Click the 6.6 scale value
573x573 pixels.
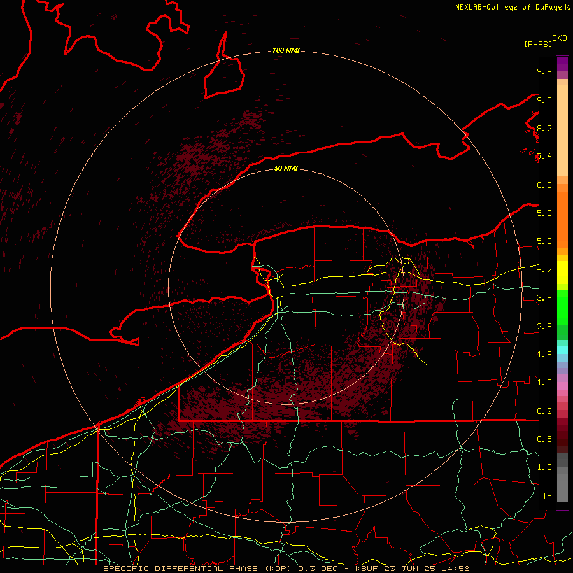coord(544,185)
